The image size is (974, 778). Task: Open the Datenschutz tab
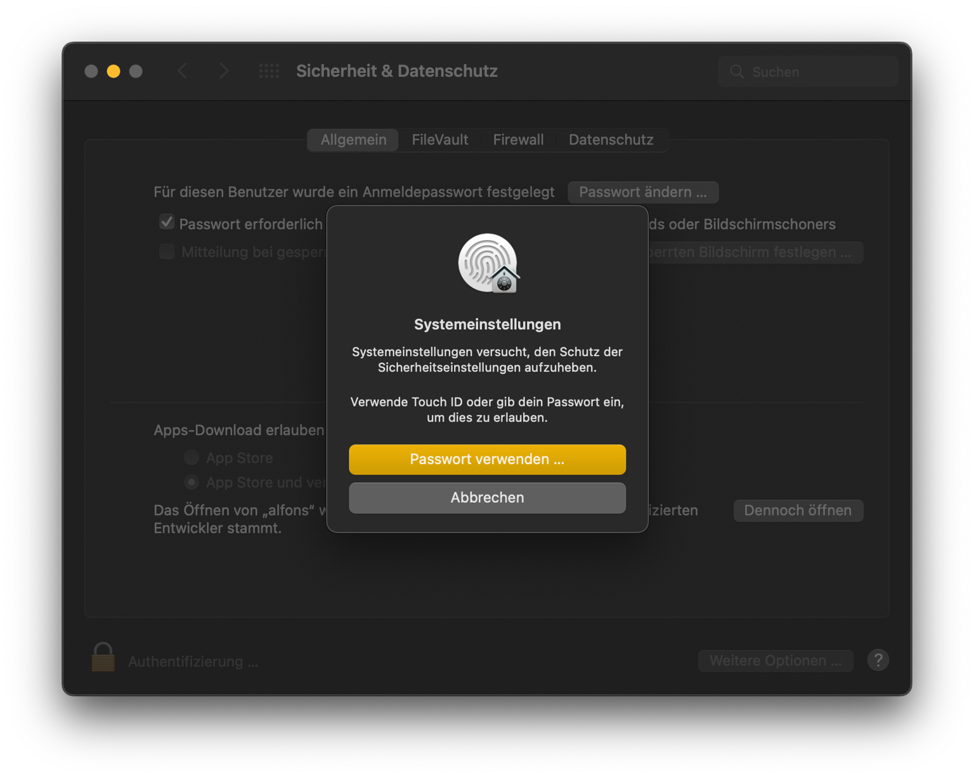point(611,139)
